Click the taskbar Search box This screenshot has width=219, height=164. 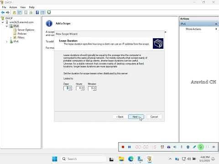[x=83, y=159]
